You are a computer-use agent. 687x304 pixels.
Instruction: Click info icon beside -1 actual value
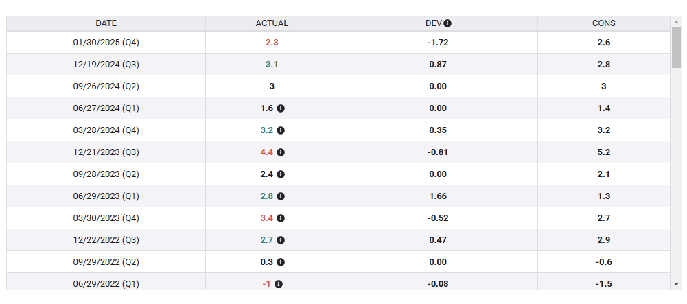click(279, 284)
